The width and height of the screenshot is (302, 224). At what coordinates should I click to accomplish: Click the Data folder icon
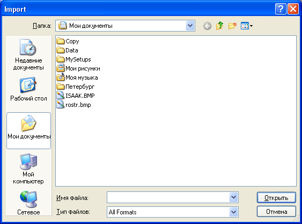[x=61, y=50]
